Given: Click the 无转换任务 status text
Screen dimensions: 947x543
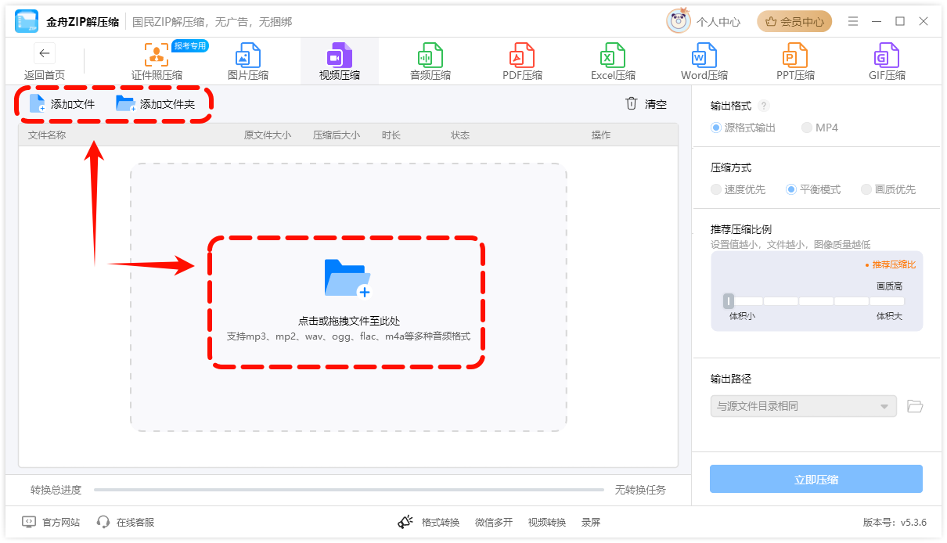Looking at the screenshot, I should click(x=640, y=490).
